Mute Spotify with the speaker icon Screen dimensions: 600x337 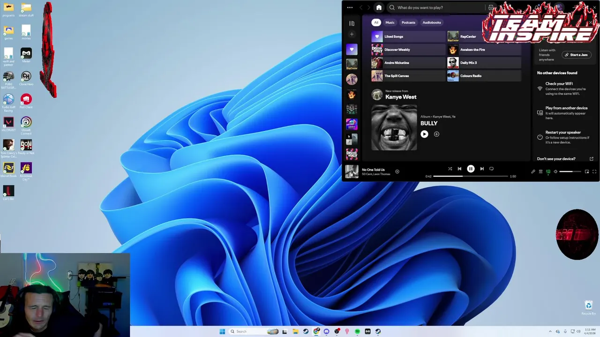click(x=555, y=172)
